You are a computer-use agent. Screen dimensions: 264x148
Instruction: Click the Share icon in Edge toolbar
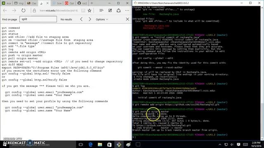tap(118, 10)
